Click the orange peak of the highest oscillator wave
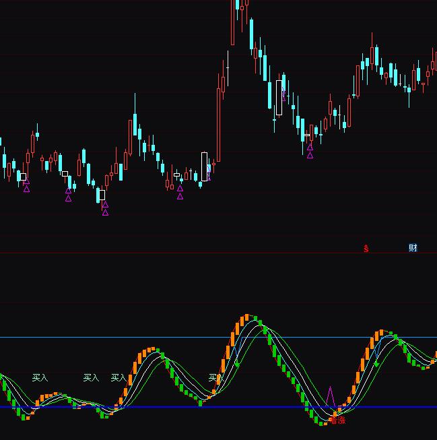The image size is (437, 440). (x=248, y=316)
